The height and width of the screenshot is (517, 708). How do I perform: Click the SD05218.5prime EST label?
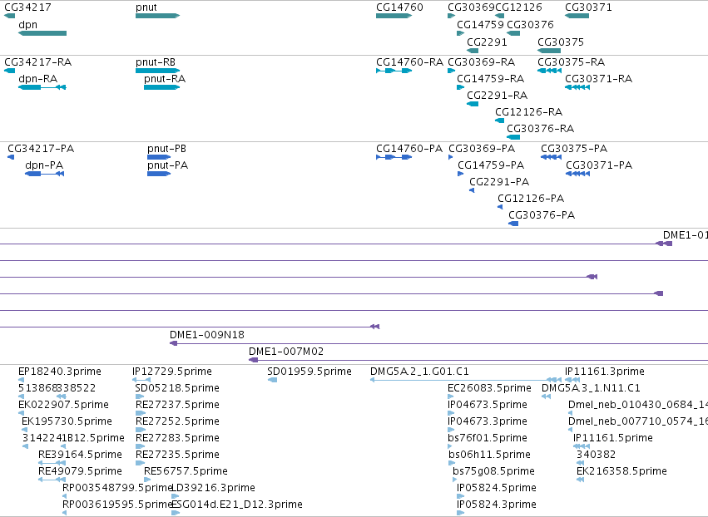point(177,388)
